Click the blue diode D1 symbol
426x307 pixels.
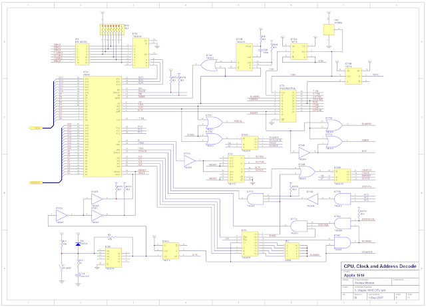(78, 244)
